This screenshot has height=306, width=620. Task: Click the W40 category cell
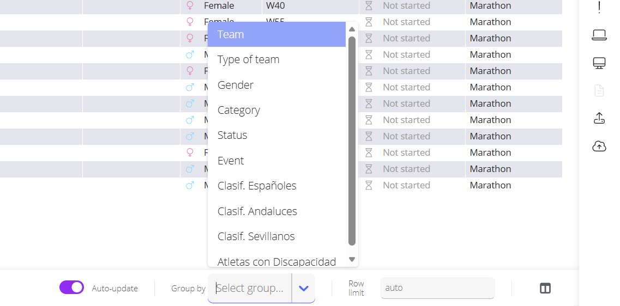point(310,6)
